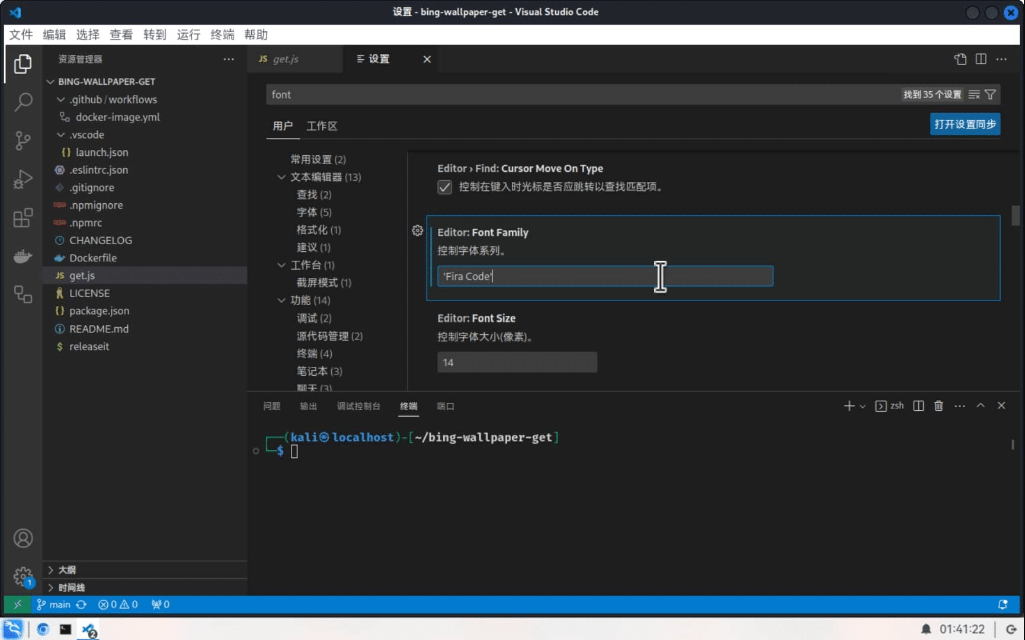Open the 问题 panel tab
This screenshot has width=1025, height=640.
272,406
